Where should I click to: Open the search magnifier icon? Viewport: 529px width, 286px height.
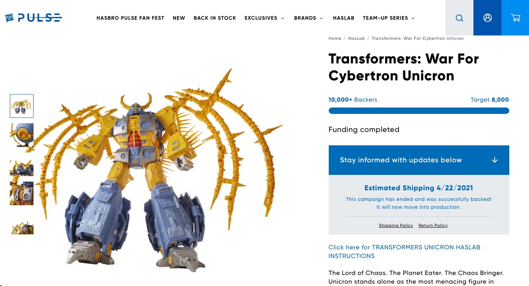click(x=459, y=18)
